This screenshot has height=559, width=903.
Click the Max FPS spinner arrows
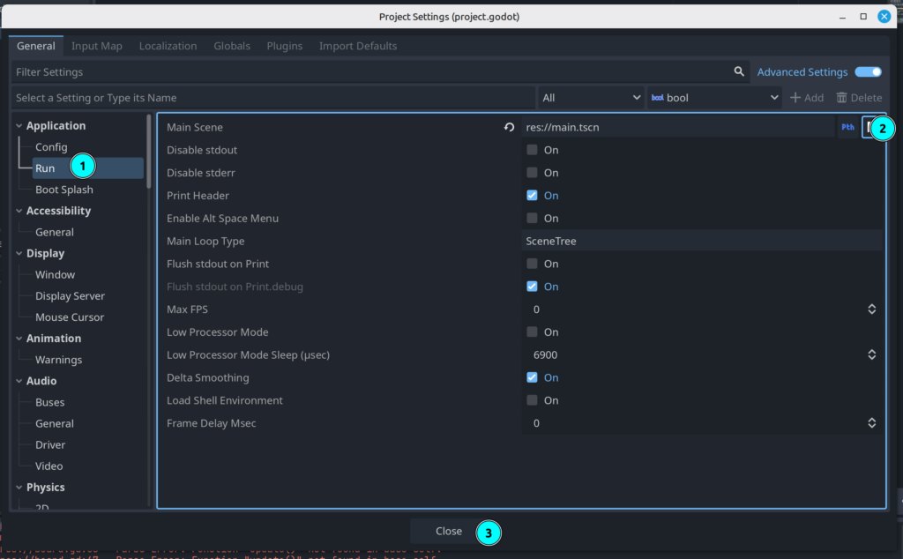click(x=871, y=309)
